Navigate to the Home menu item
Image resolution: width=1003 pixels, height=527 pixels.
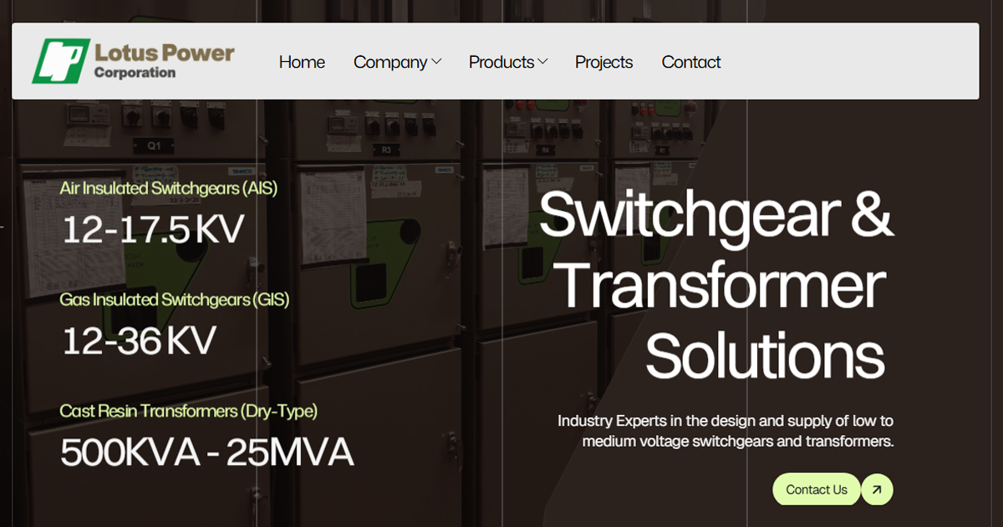(x=302, y=61)
